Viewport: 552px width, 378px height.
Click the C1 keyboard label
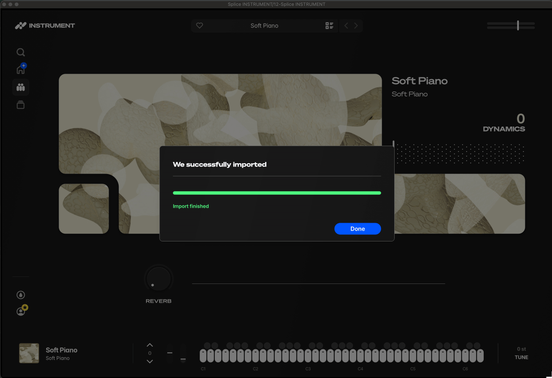(203, 369)
